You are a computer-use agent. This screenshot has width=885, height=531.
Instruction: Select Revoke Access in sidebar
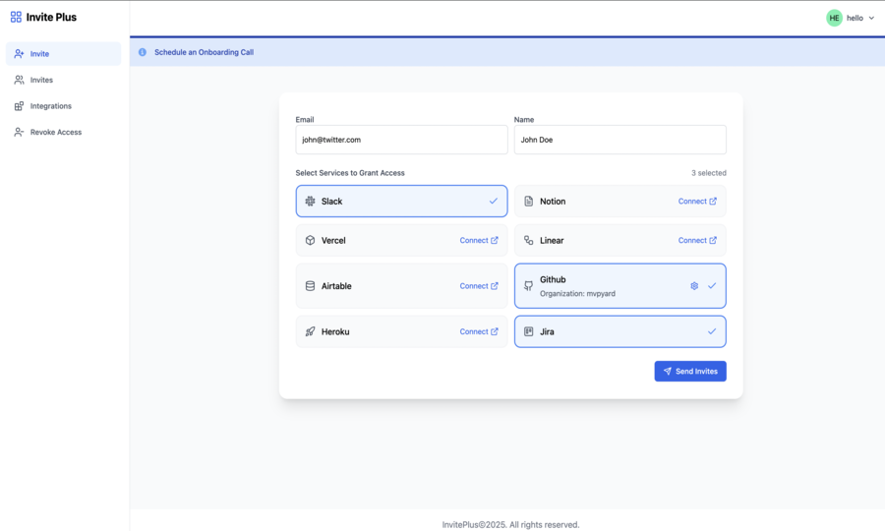pyautogui.click(x=63, y=132)
